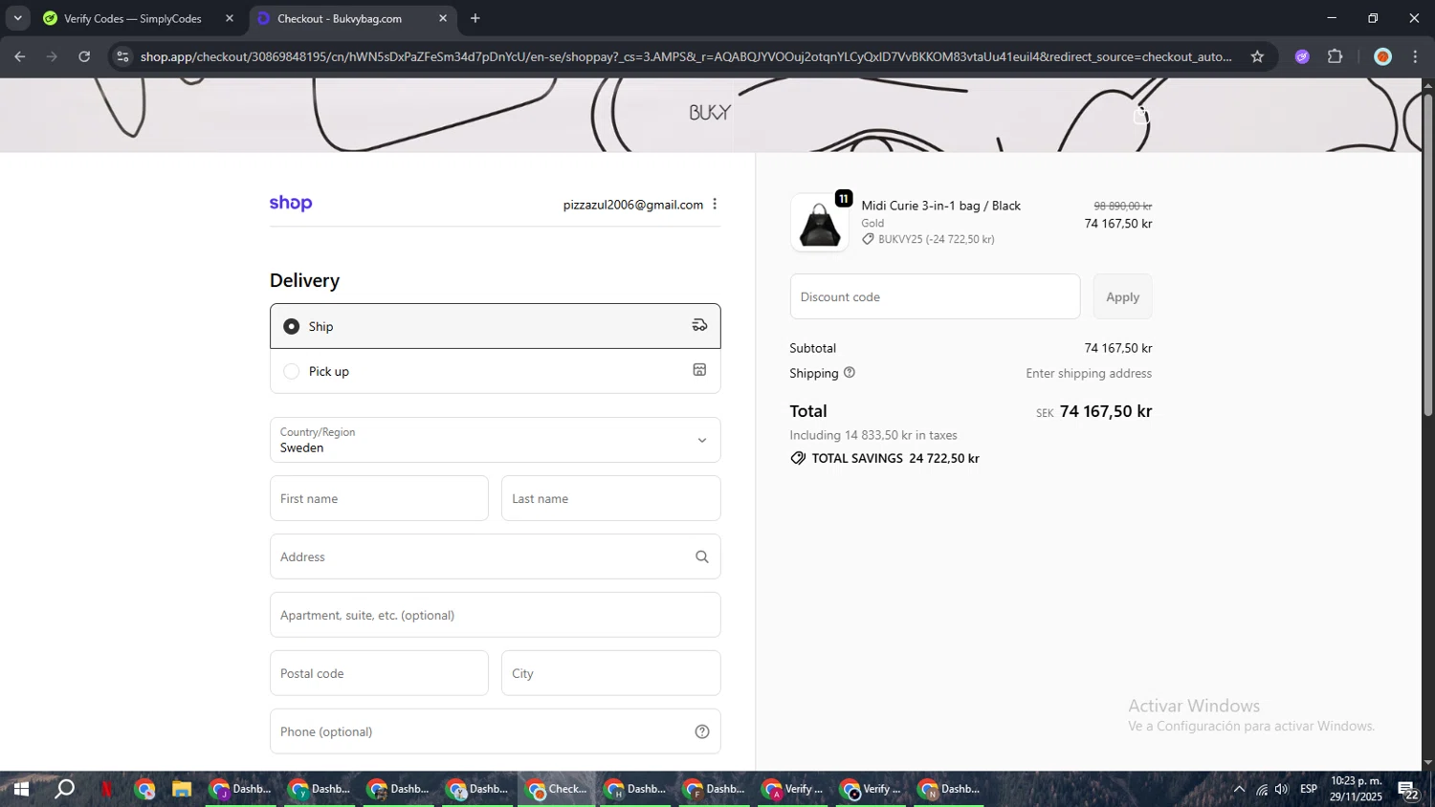Focus the Last name field
1435x807 pixels.
pos(611,498)
